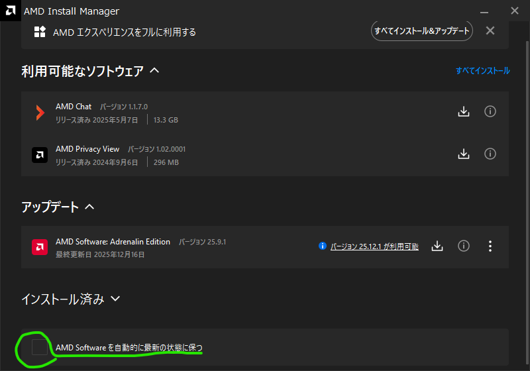Collapse the 利用可能なソフトウェア section
530x371 pixels.
(154, 70)
